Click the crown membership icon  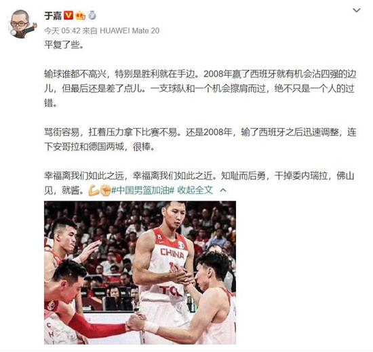[80, 16]
